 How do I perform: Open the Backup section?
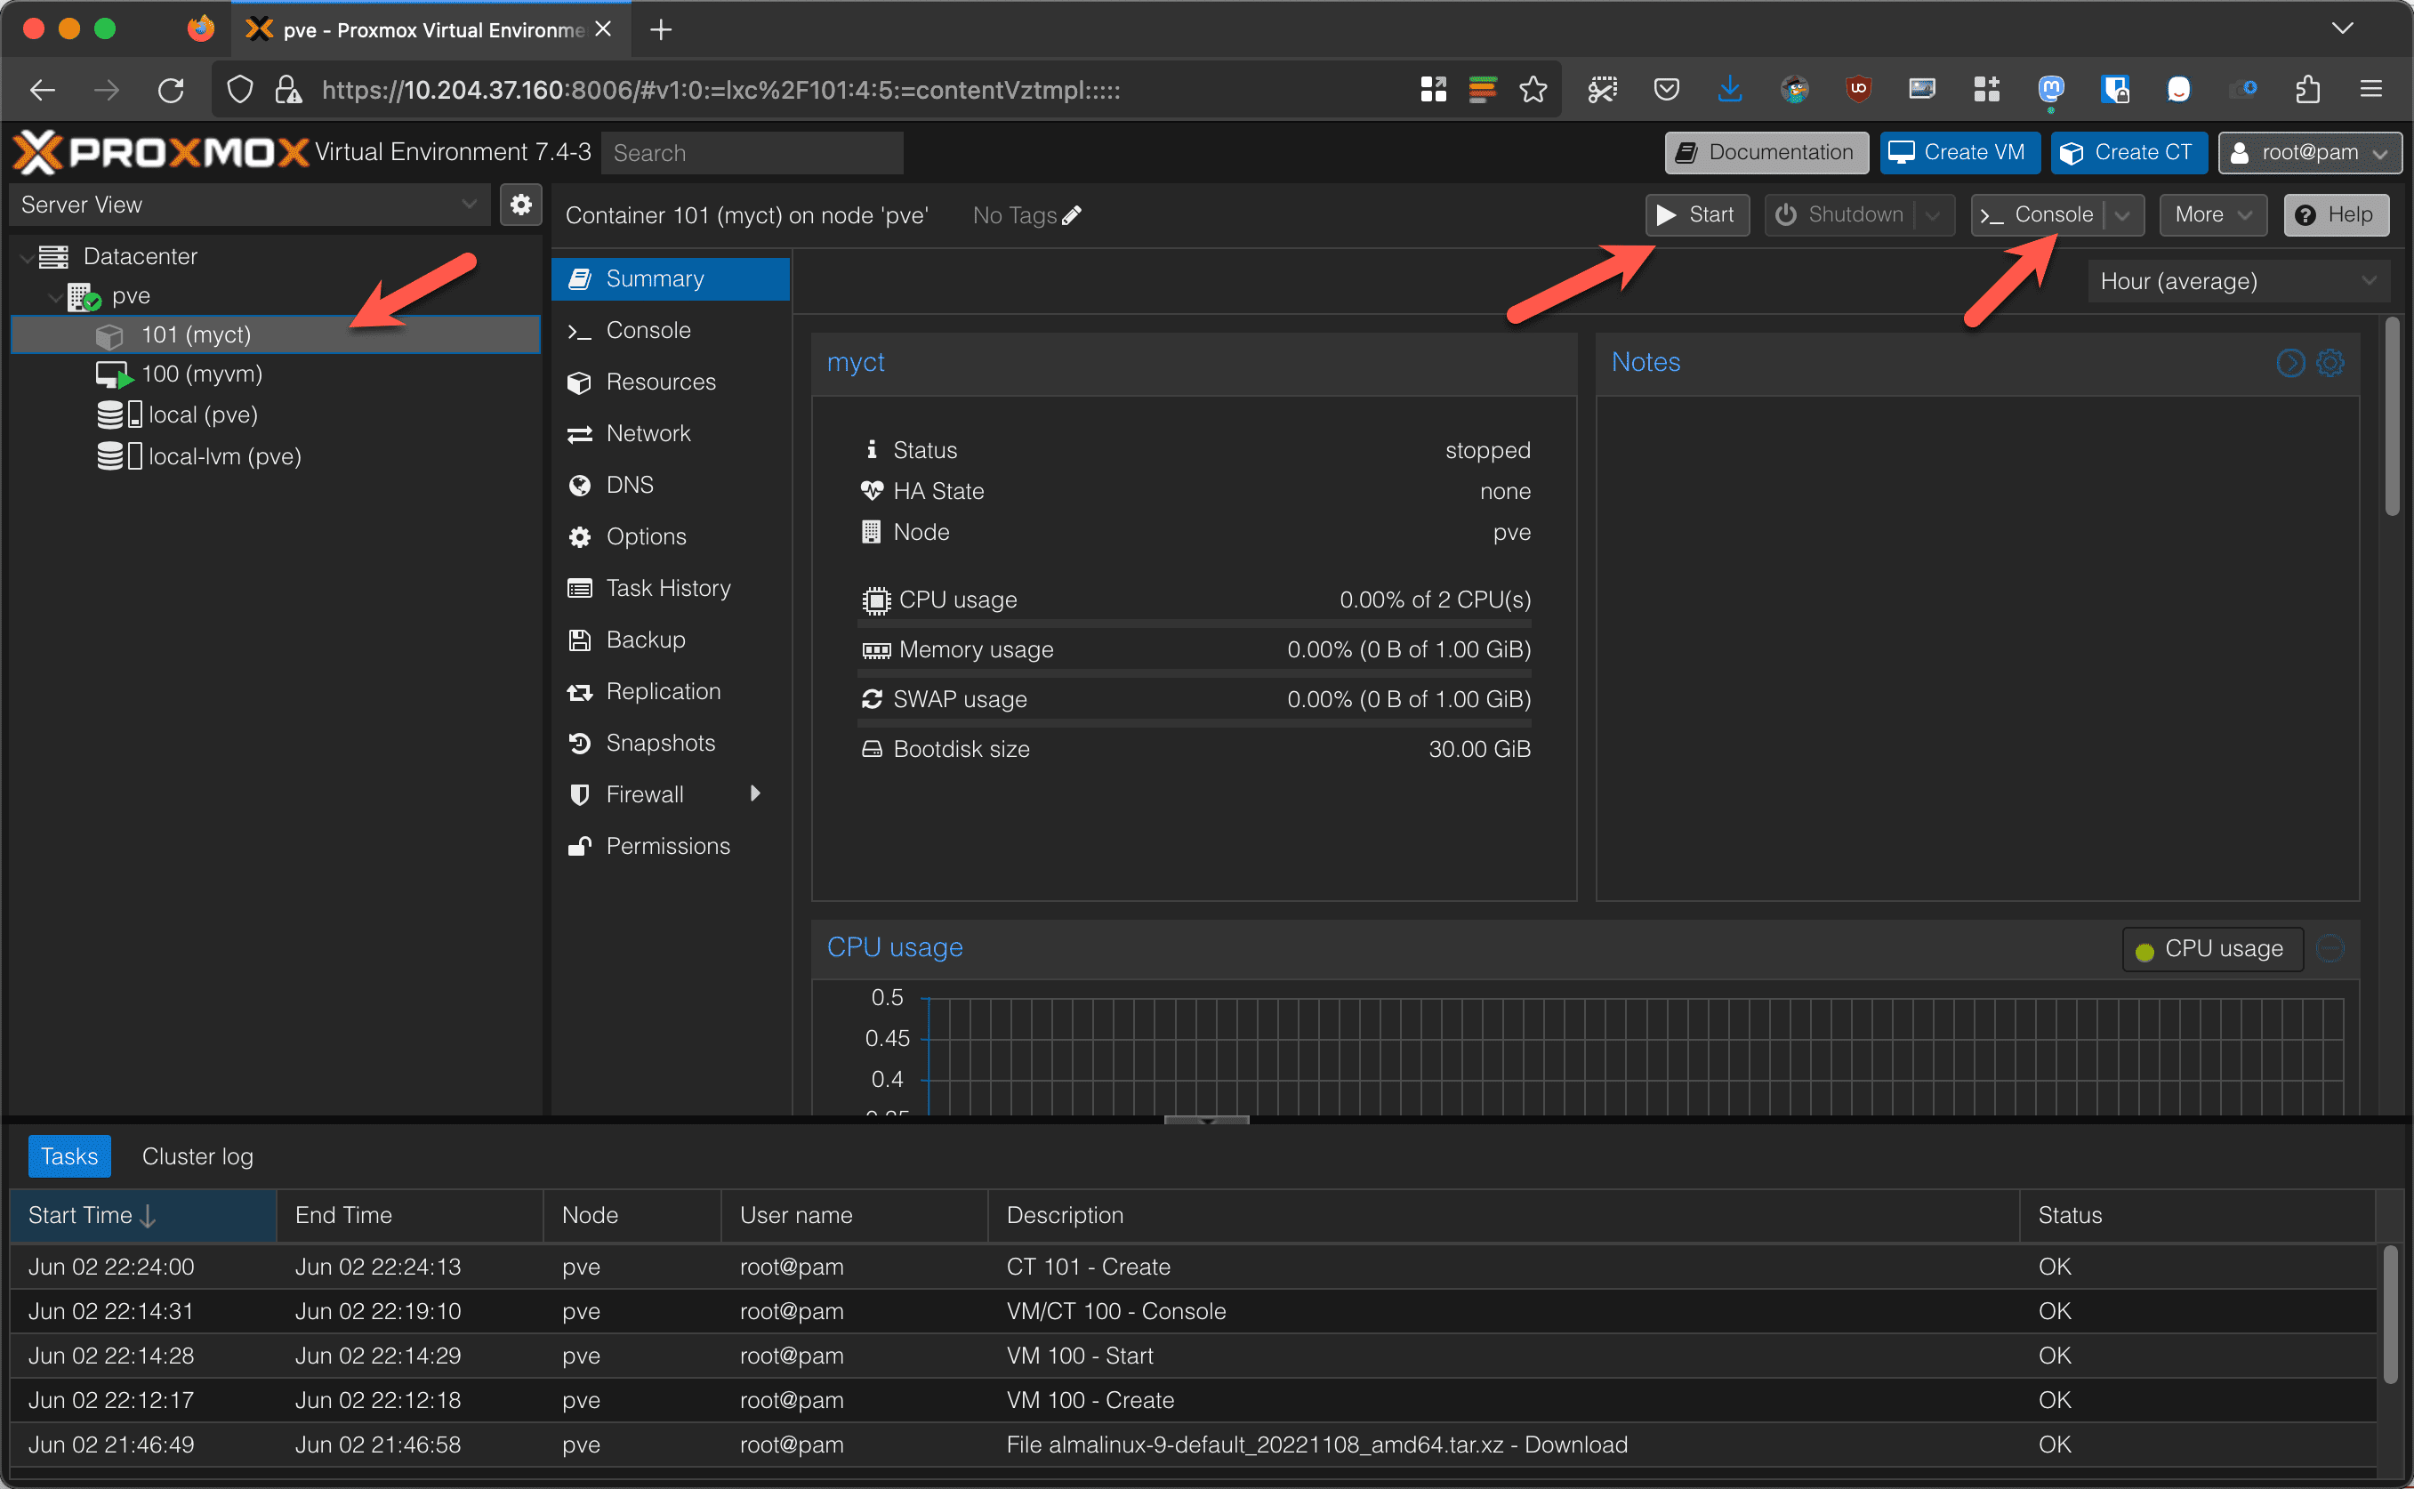[x=670, y=640]
